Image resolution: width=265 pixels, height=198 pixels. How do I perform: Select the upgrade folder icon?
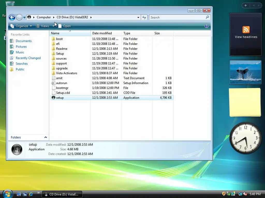point(53,68)
